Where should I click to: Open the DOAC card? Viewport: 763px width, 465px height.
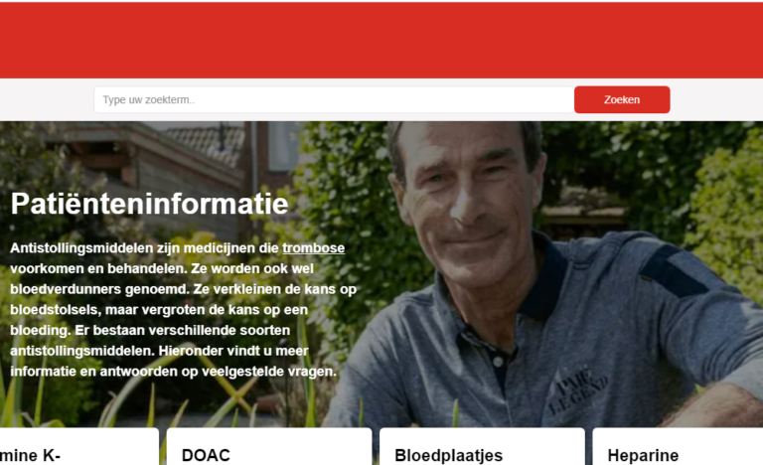(x=269, y=446)
